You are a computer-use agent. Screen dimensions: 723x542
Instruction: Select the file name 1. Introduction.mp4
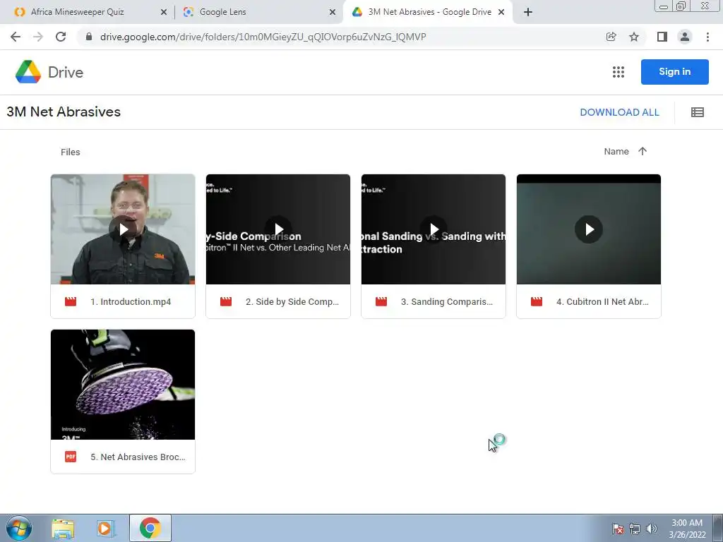pos(131,302)
